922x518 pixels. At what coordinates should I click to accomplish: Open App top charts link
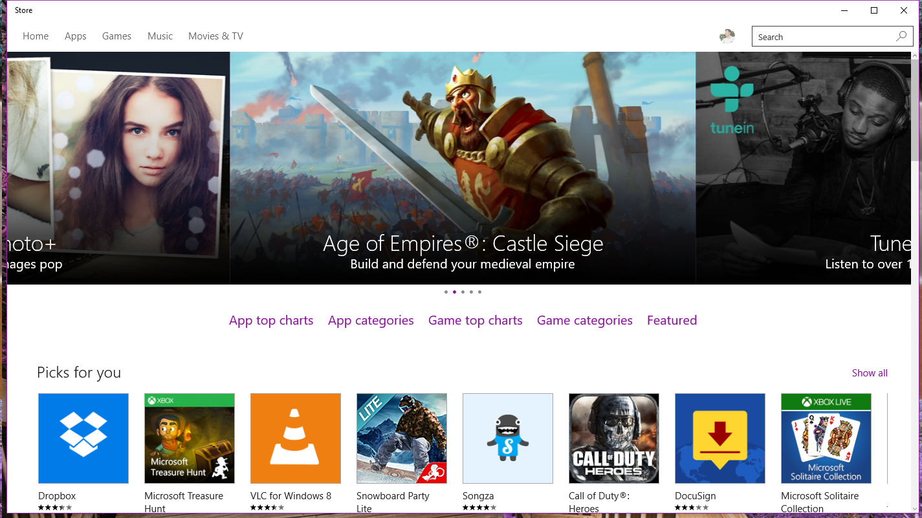tap(271, 320)
